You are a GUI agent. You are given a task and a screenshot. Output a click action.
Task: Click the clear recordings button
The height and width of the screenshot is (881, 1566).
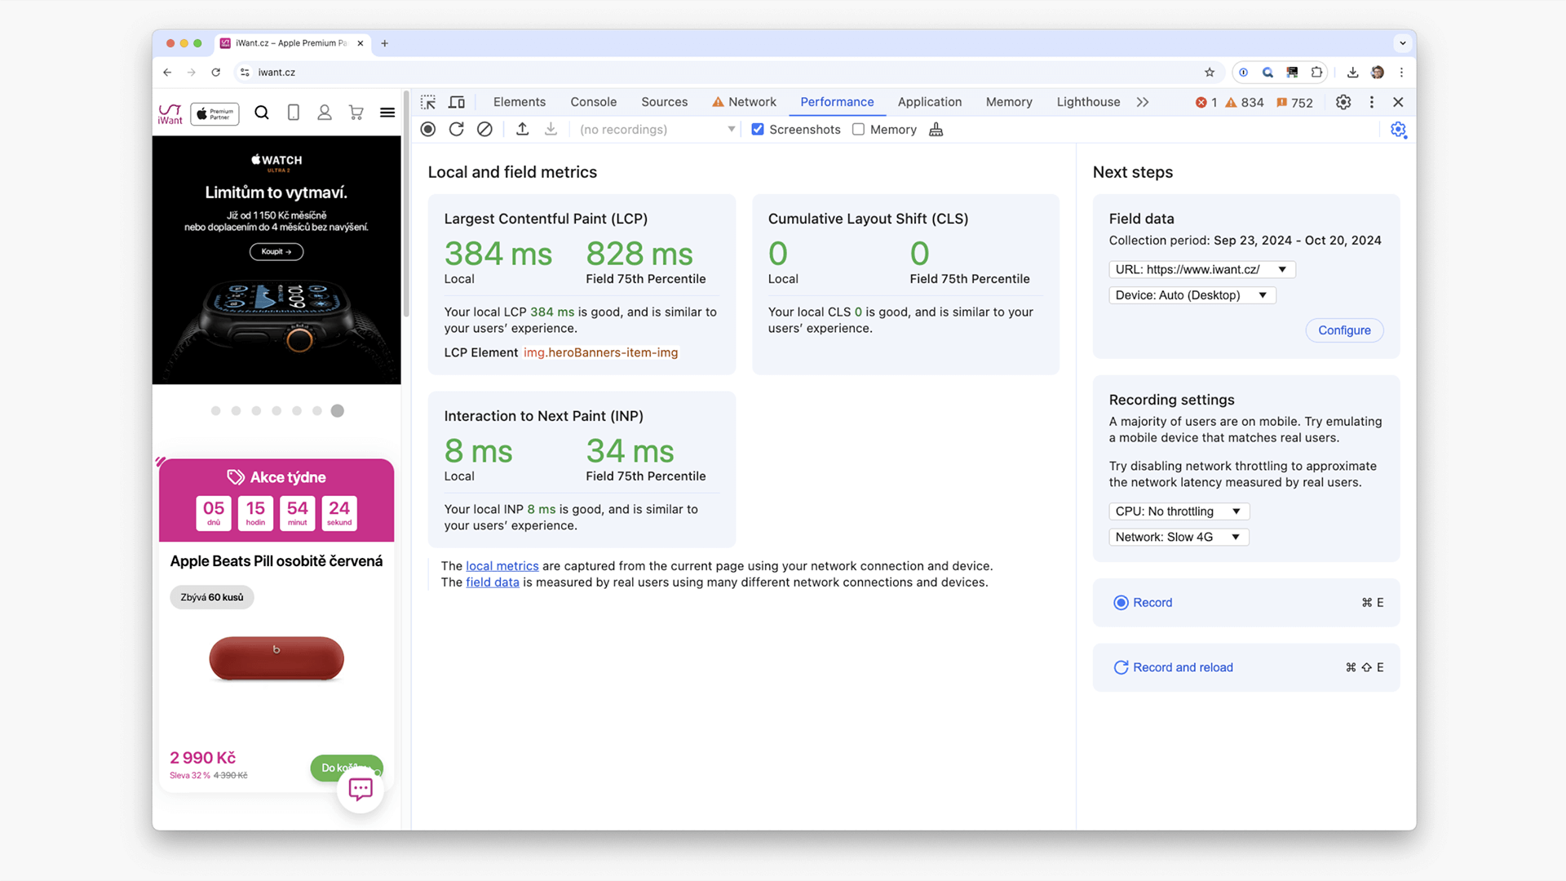pyautogui.click(x=485, y=129)
